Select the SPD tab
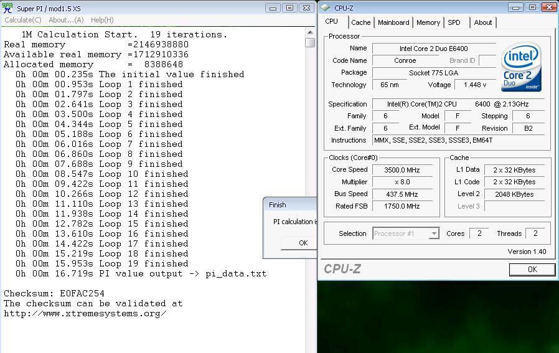559x353 pixels. [x=454, y=22]
